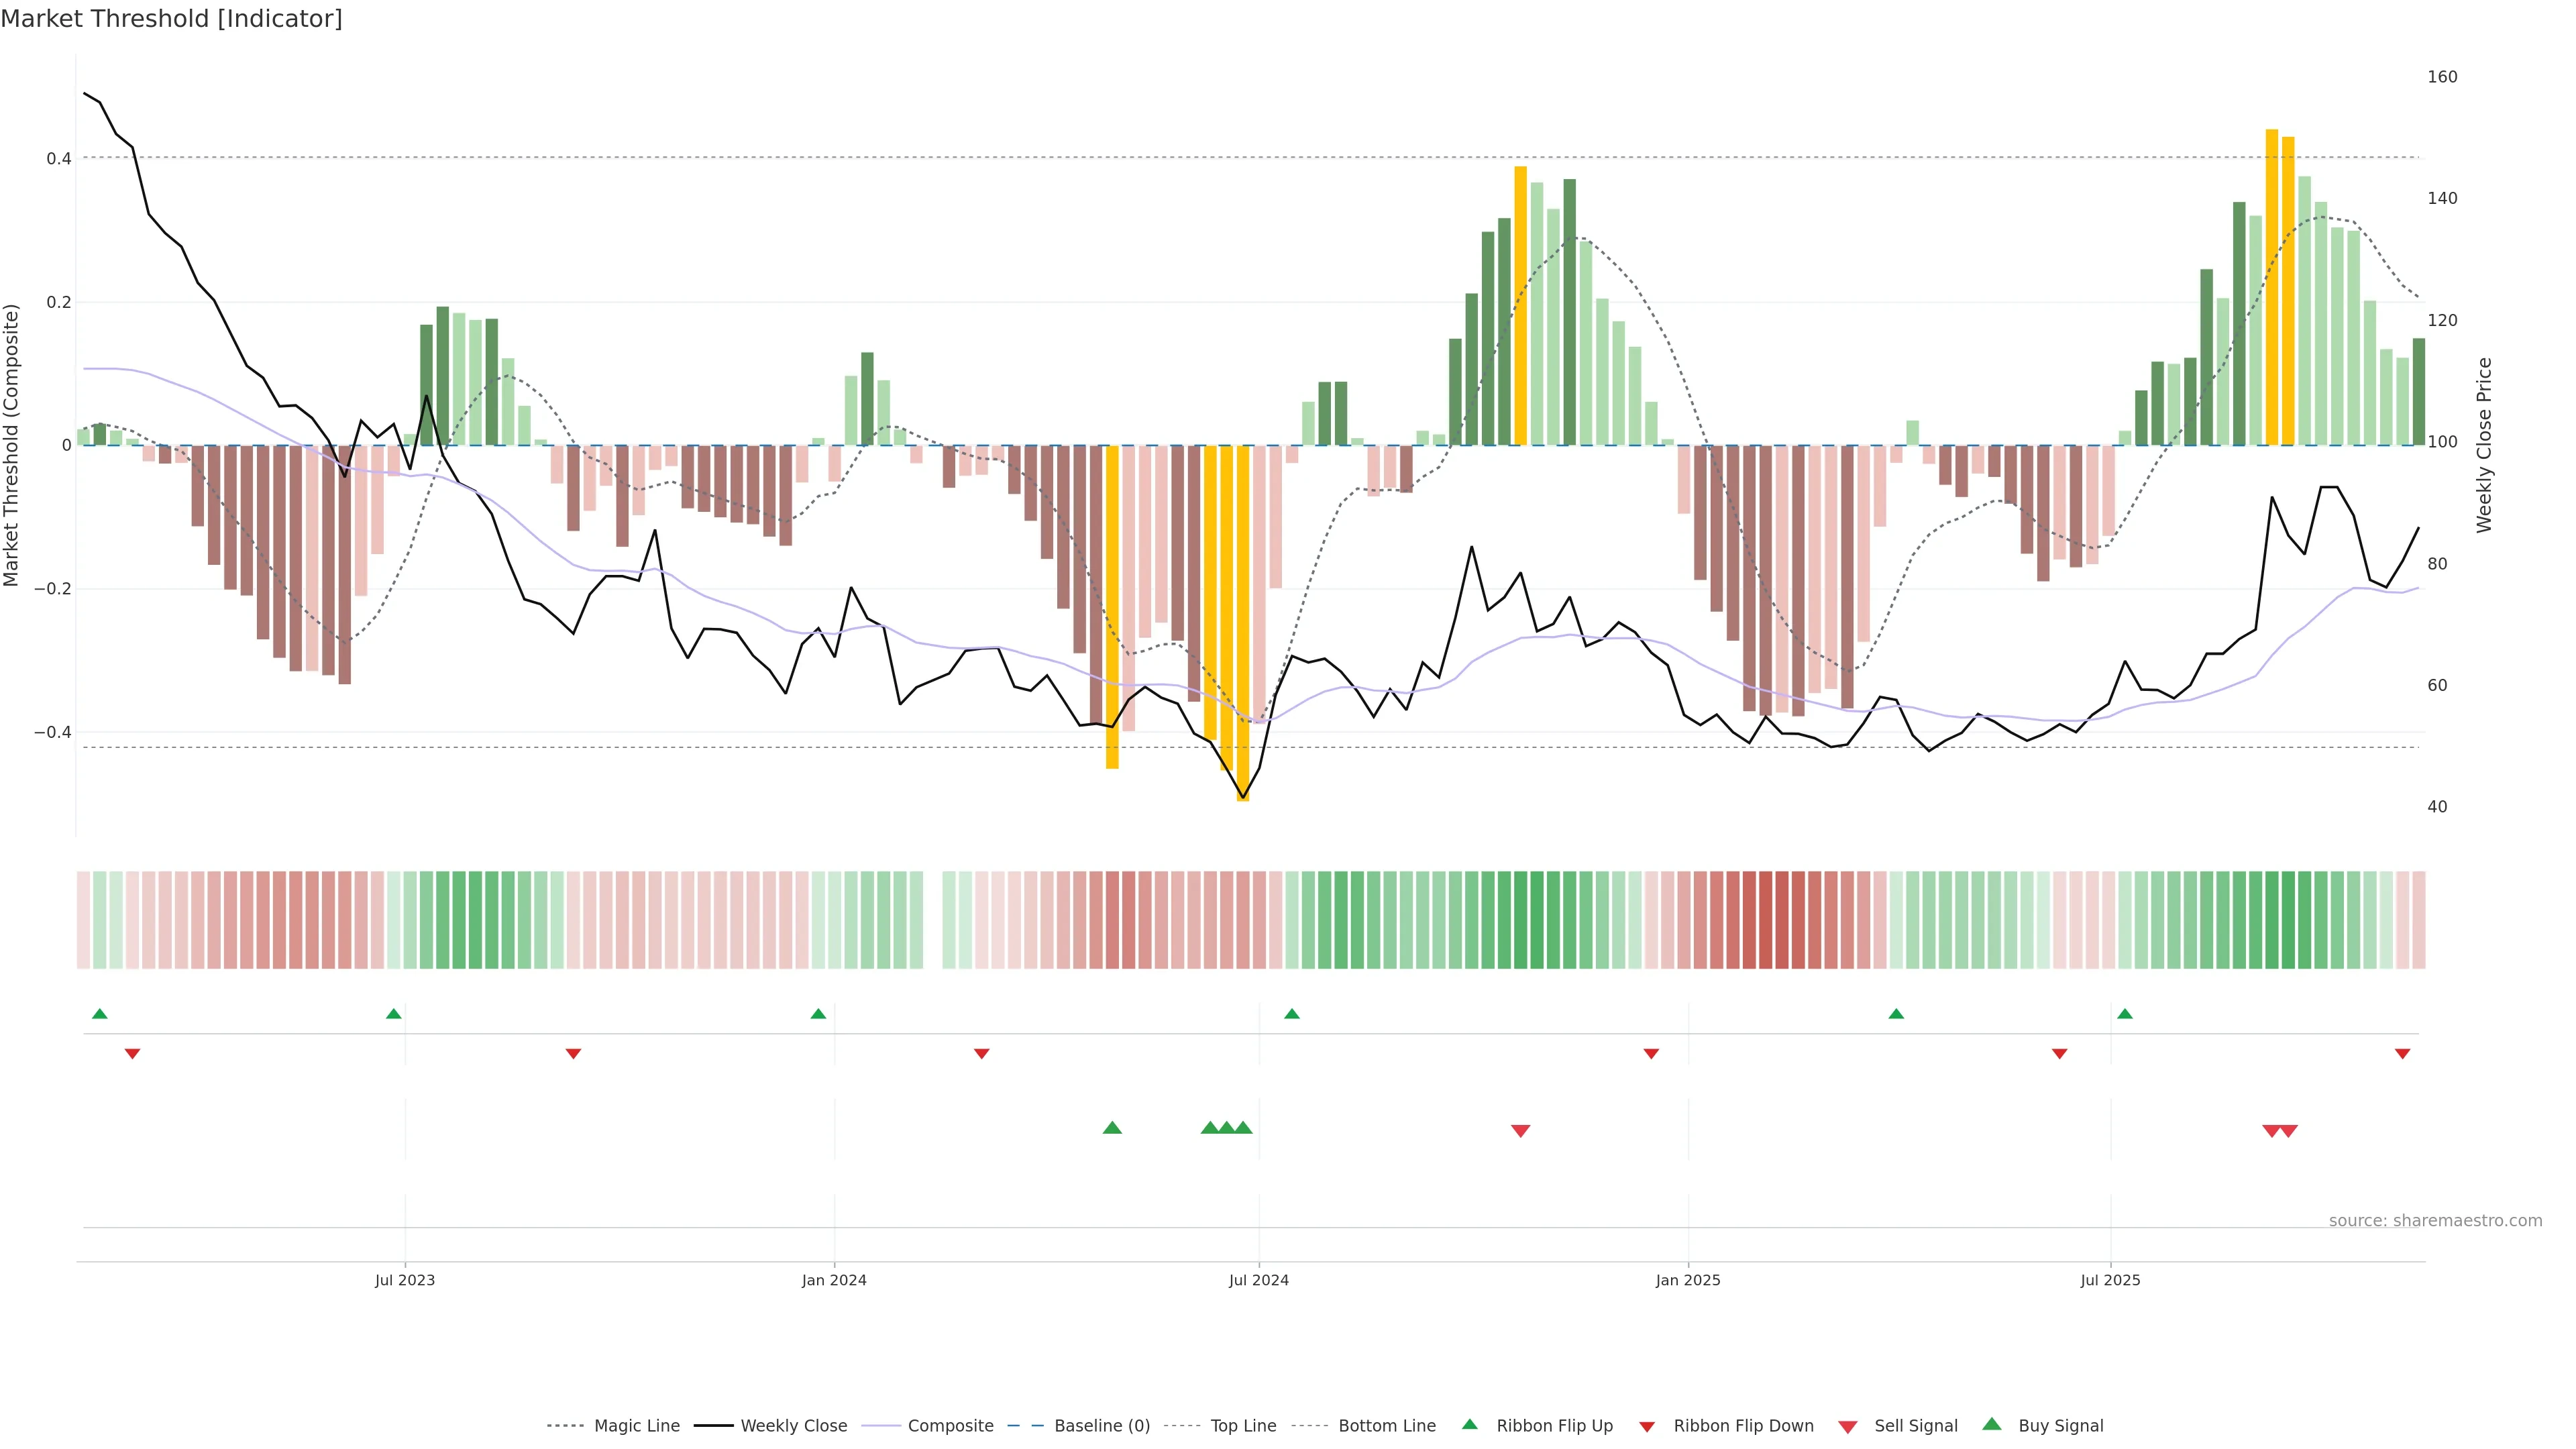Click the Sell Signal legend label
Viewport: 2576px width, 1449px height.
(x=1915, y=1426)
